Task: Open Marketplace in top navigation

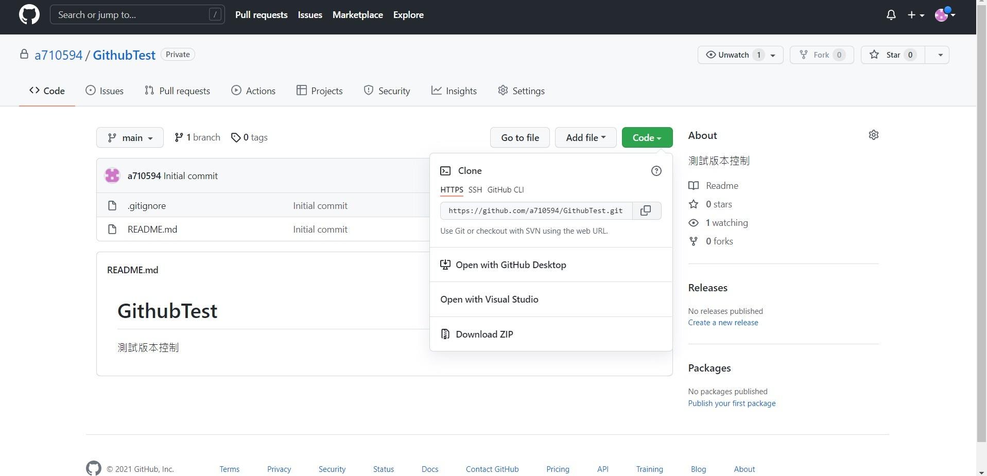Action: pyautogui.click(x=358, y=15)
